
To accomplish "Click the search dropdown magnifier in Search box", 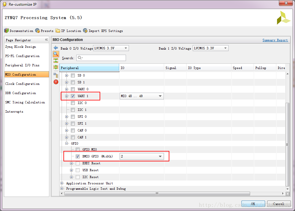I will click(x=80, y=58).
